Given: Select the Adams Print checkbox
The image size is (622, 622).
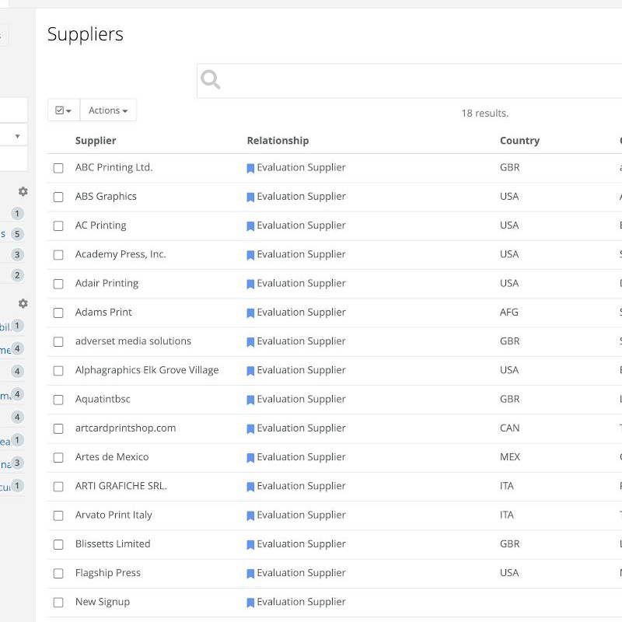Looking at the screenshot, I should [58, 313].
